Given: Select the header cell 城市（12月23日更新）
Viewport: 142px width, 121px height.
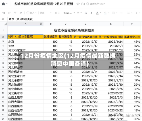Looking at the screenshot, I should tap(25, 37).
